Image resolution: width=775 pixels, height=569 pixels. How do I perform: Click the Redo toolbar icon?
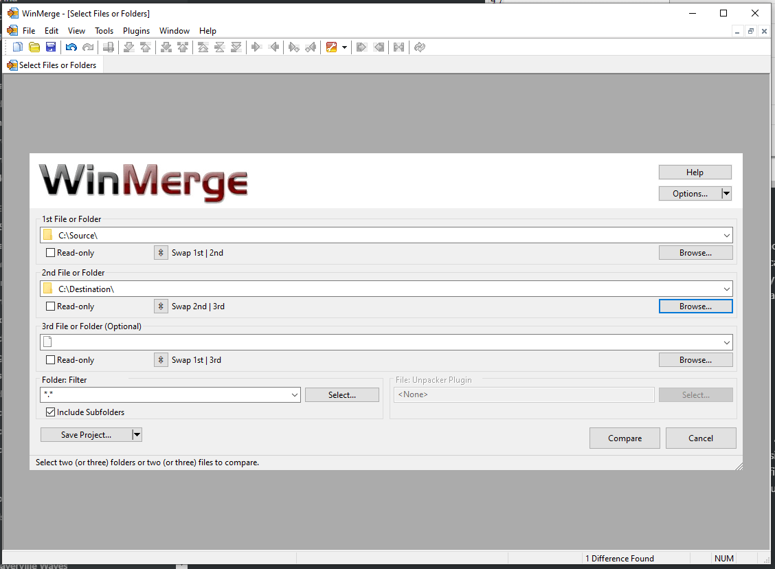87,47
